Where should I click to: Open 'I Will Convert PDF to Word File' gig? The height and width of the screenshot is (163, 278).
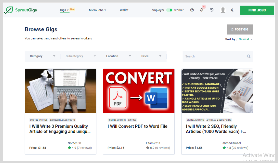(137, 126)
